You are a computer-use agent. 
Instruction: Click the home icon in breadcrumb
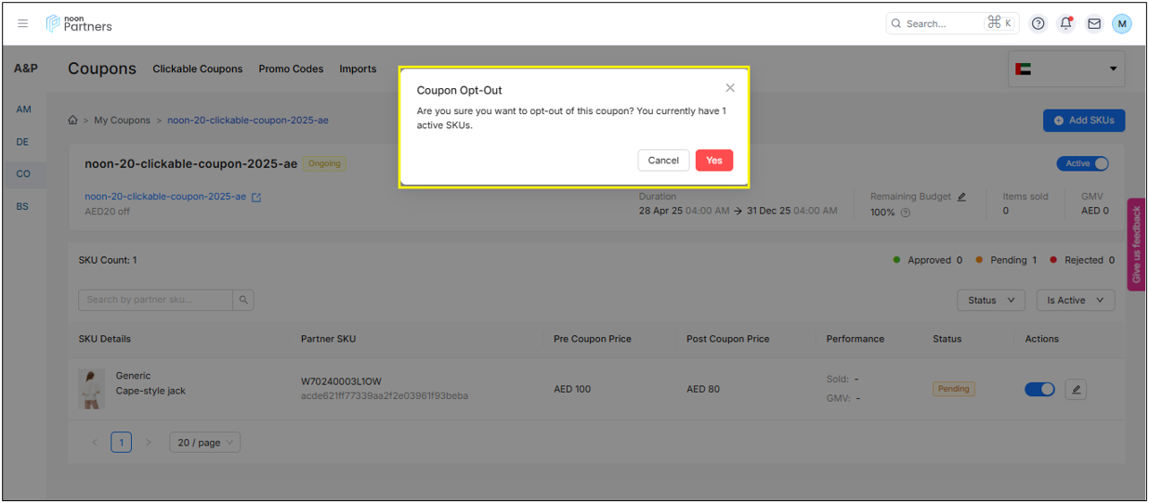click(72, 121)
